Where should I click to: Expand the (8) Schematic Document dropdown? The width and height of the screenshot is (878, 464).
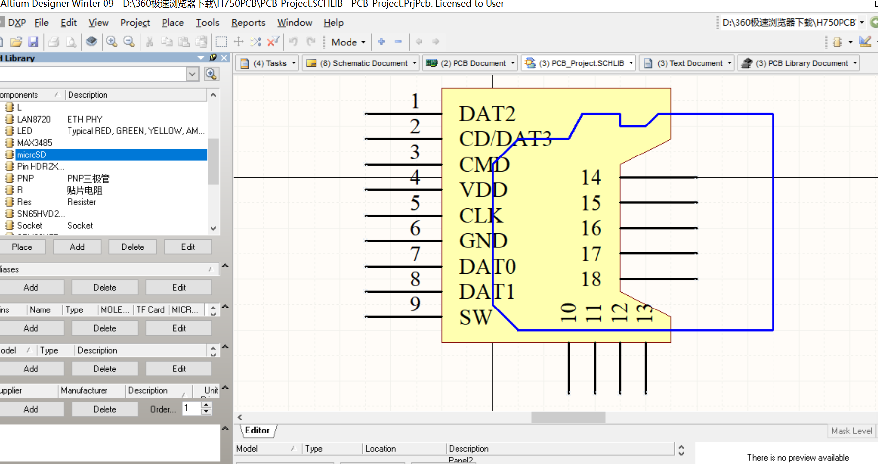(x=415, y=63)
